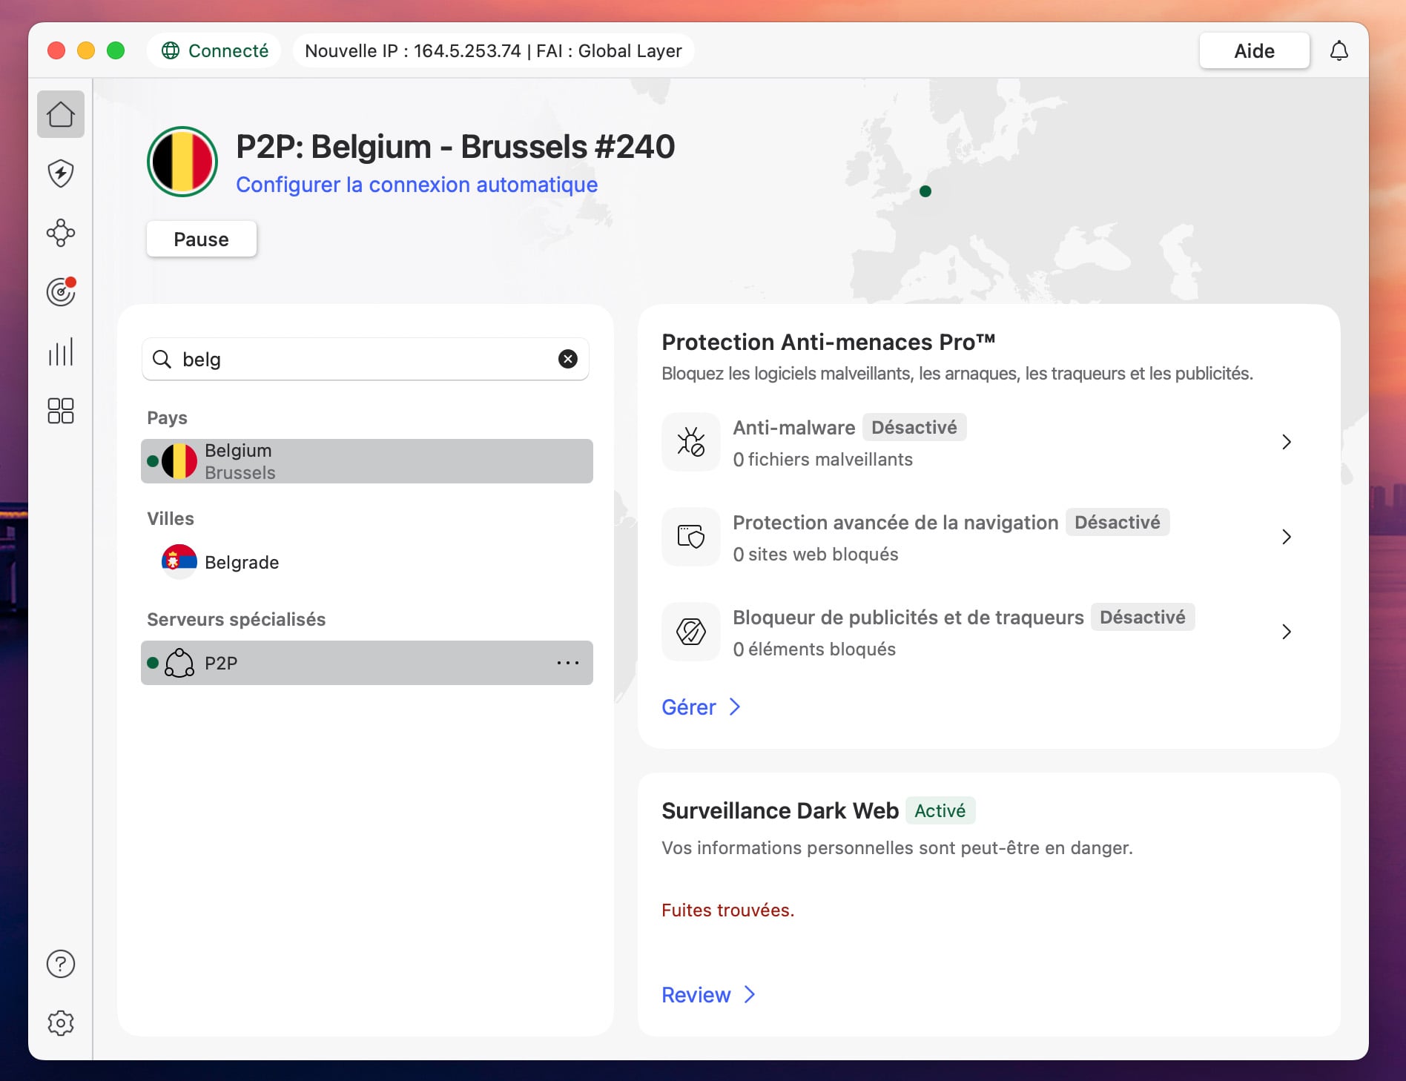Open the apps grid icon in sidebar
The height and width of the screenshot is (1081, 1406).
pyautogui.click(x=61, y=411)
